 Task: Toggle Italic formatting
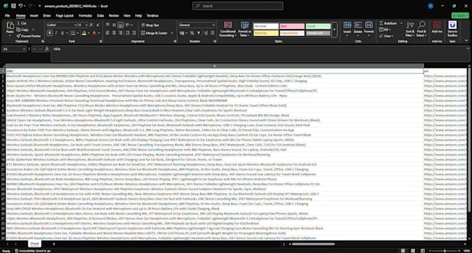[56, 33]
